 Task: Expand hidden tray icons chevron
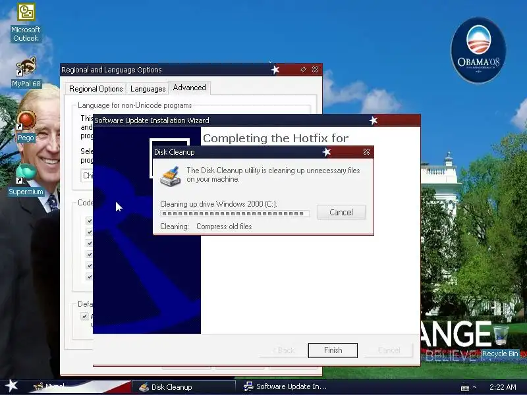pos(474,387)
